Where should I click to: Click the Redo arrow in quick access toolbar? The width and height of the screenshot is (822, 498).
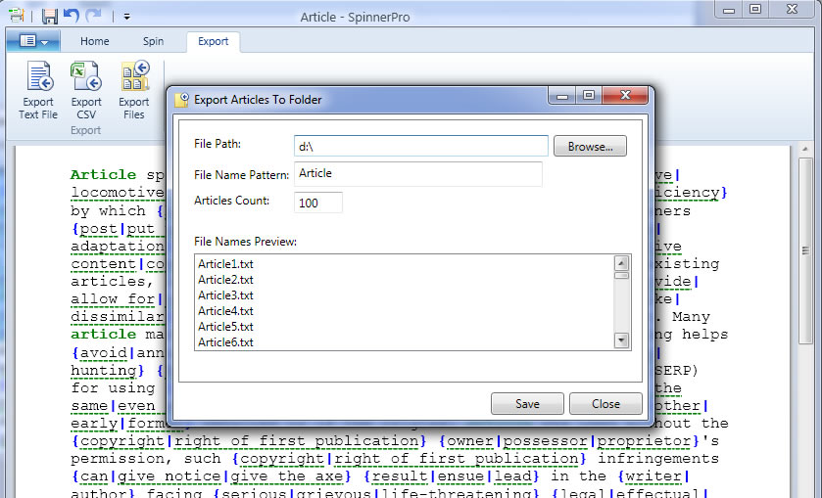click(x=93, y=16)
